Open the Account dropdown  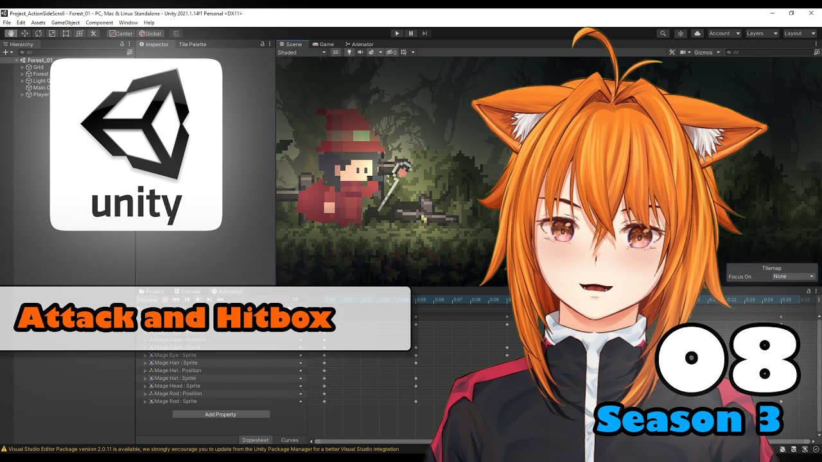724,33
